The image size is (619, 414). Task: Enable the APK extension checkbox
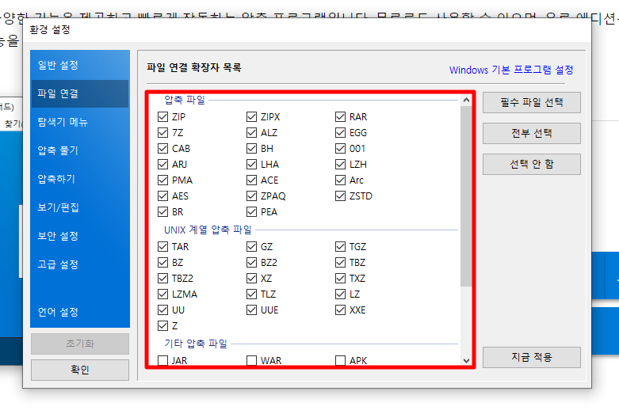[340, 360]
